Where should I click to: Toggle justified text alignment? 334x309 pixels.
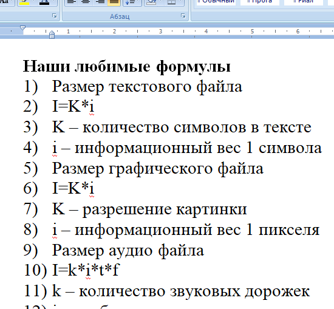114,2
